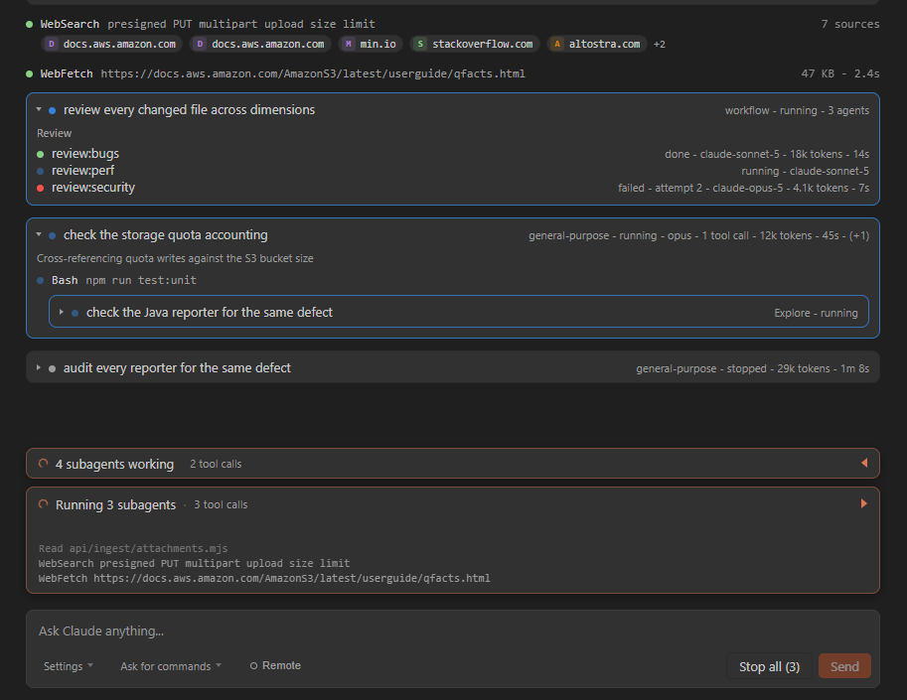Click the spinner on 'Running 3 subagents'

coord(44,504)
